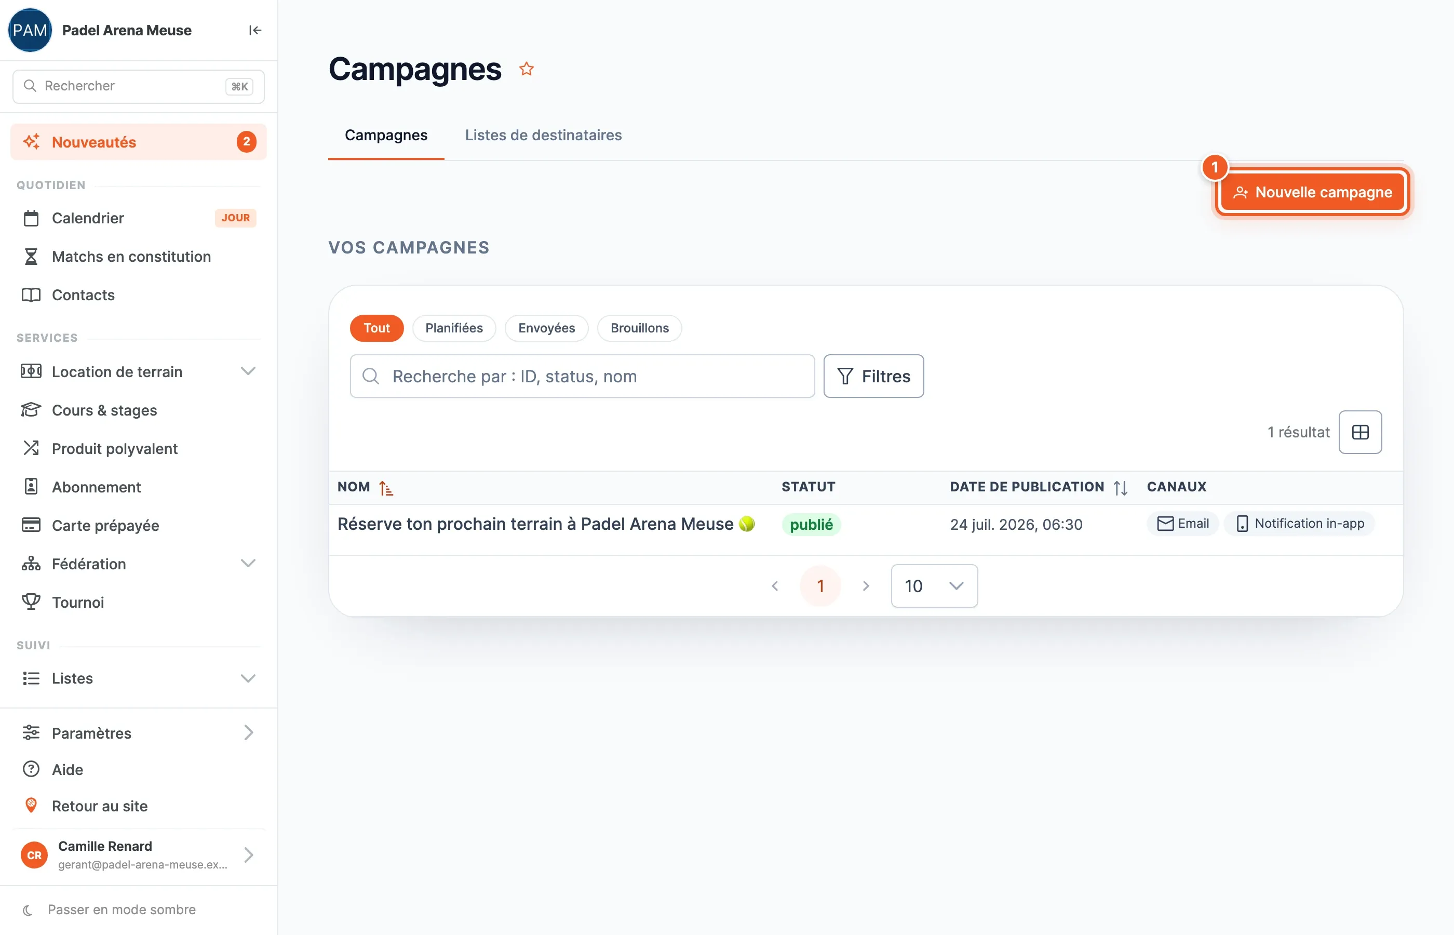1454x935 pixels.
Task: Sort by date de publication arrows
Action: 1120,488
